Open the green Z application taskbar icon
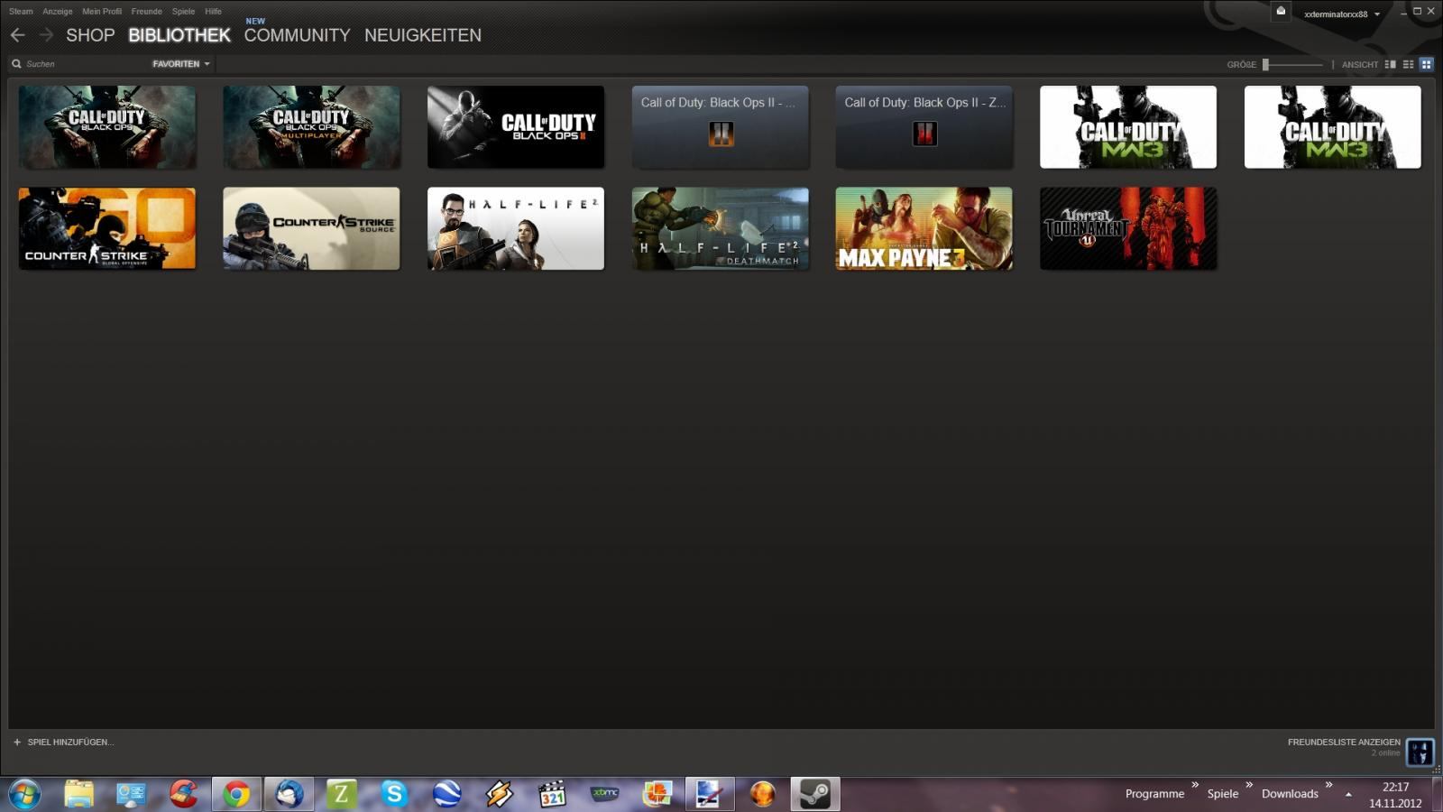1443x812 pixels. (x=342, y=794)
